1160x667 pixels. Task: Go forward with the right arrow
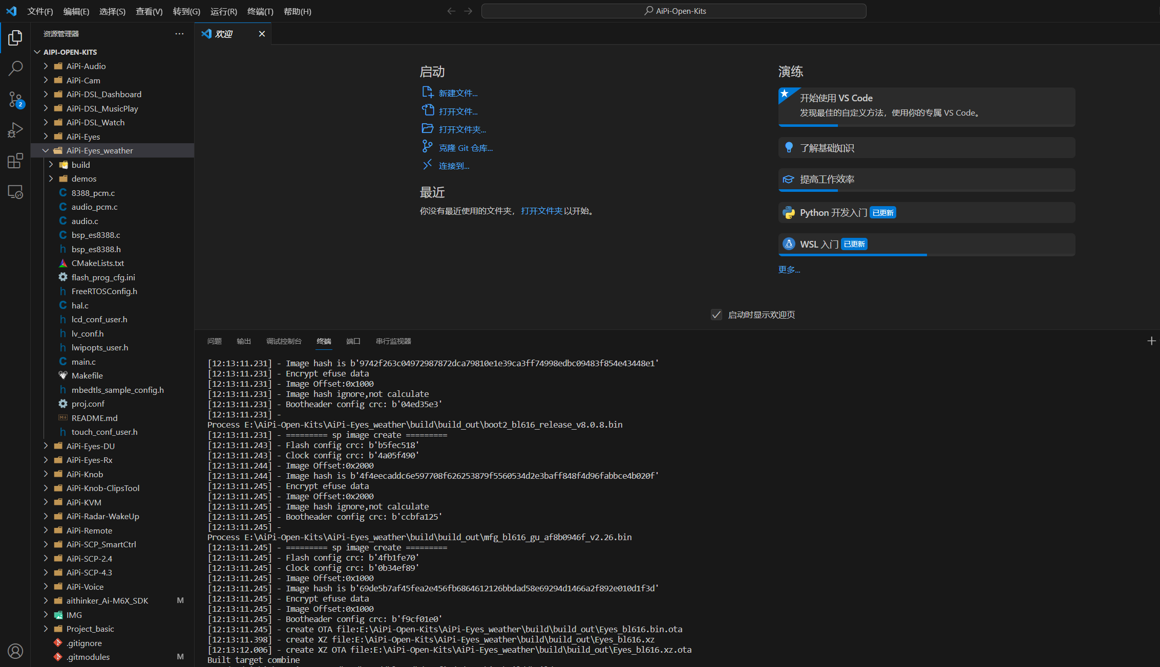(468, 11)
